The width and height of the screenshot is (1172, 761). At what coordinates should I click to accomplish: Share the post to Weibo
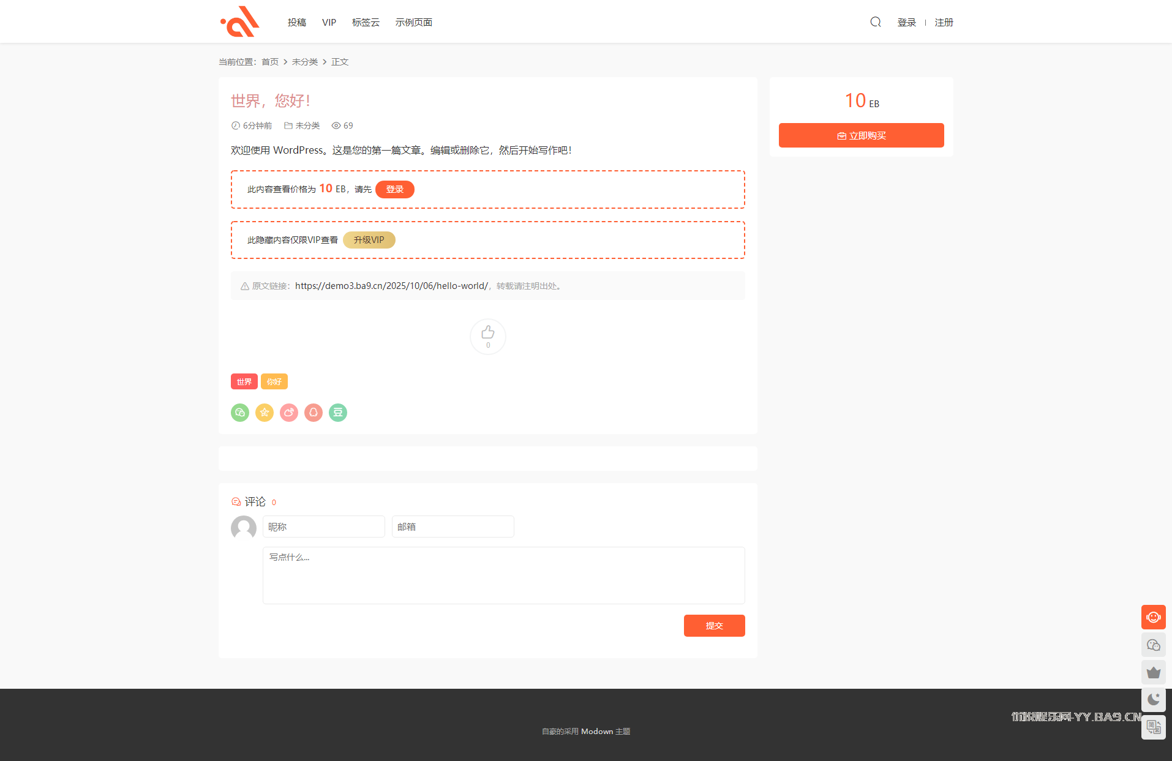click(289, 413)
